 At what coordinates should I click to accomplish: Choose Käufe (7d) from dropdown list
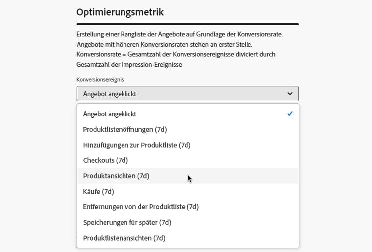(x=187, y=192)
